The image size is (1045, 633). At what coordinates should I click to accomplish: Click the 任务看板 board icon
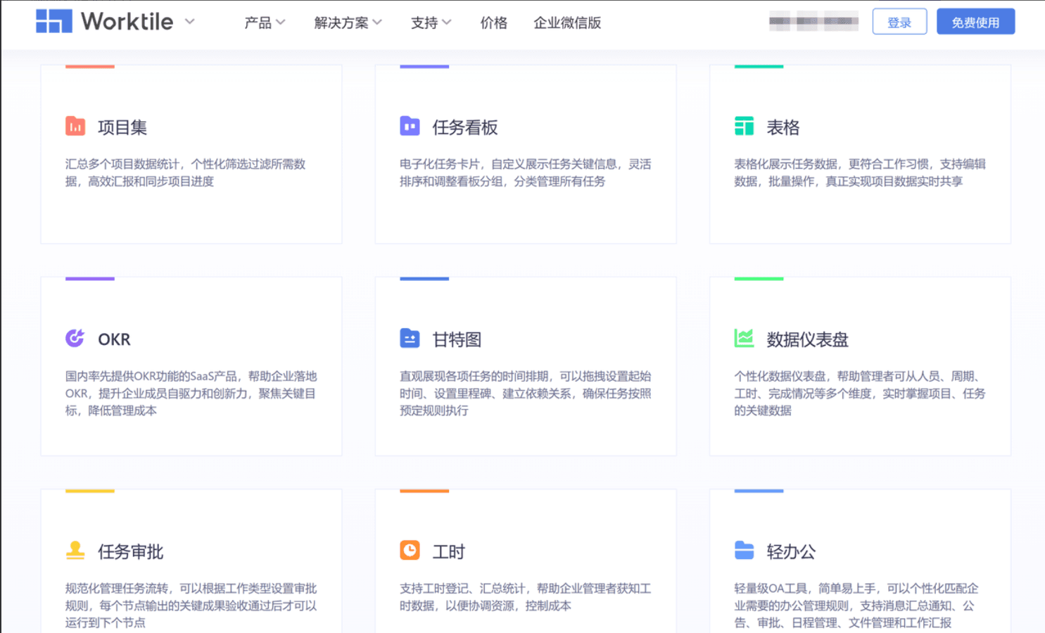410,126
